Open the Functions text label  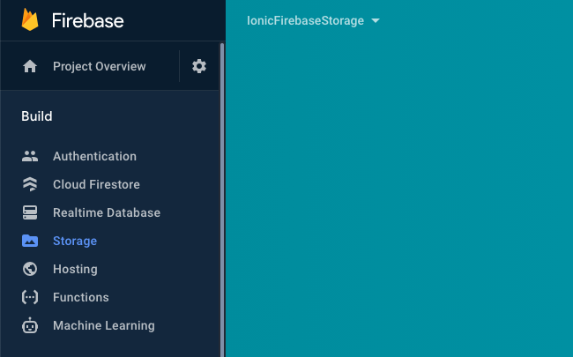[81, 298]
